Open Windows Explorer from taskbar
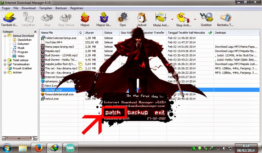The height and width of the screenshot is (153, 262). [23, 148]
